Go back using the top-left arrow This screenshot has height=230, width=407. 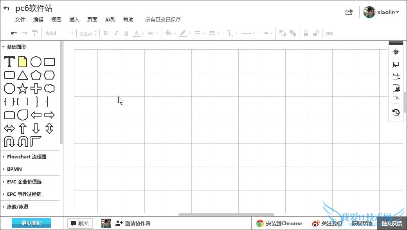pyautogui.click(x=6, y=8)
